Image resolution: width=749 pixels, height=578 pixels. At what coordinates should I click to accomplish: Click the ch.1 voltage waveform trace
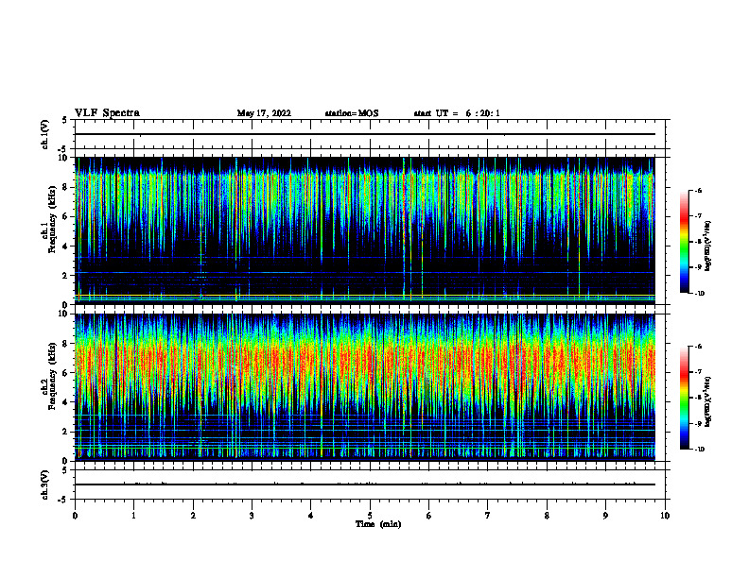click(x=365, y=134)
